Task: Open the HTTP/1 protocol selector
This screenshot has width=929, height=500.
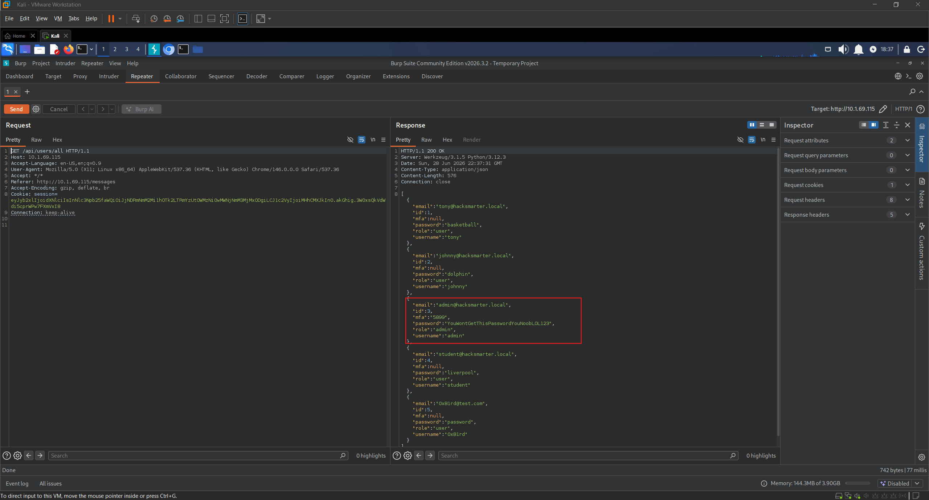Action: pyautogui.click(x=904, y=109)
